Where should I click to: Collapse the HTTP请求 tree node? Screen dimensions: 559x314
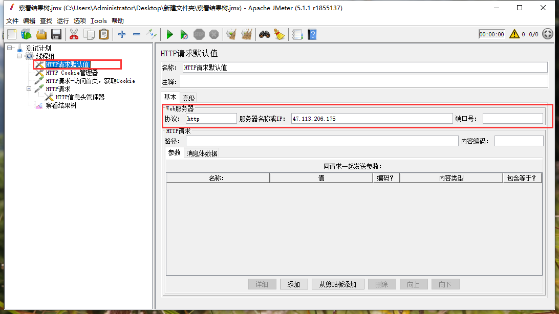tap(29, 88)
